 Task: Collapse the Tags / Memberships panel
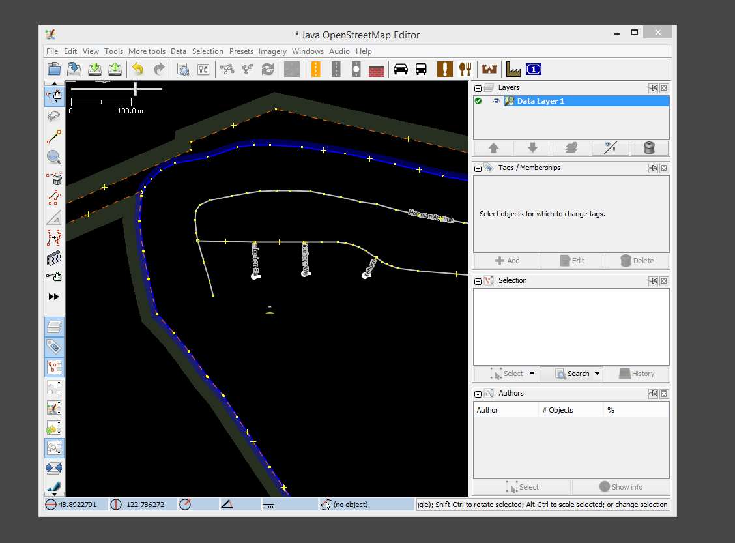[478, 168]
